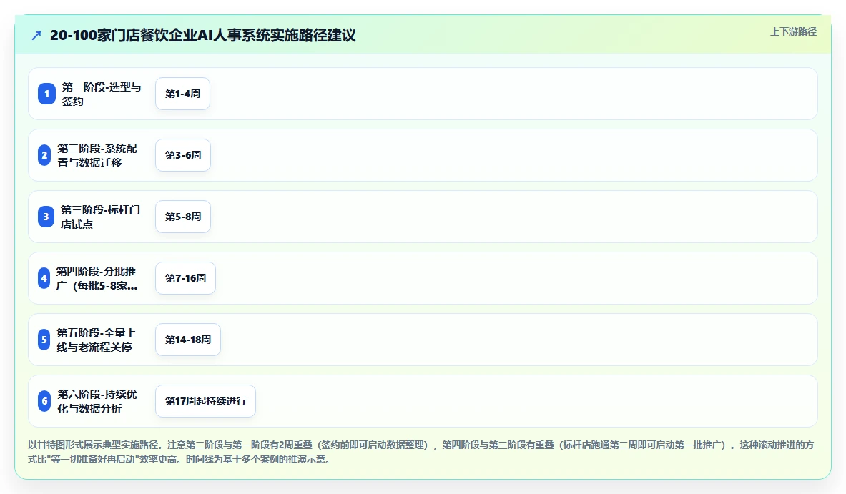Click the 第5-8周 time chip

pyautogui.click(x=183, y=217)
